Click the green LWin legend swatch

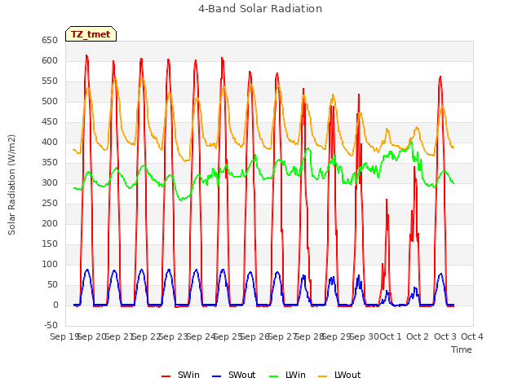pyautogui.click(x=274, y=376)
